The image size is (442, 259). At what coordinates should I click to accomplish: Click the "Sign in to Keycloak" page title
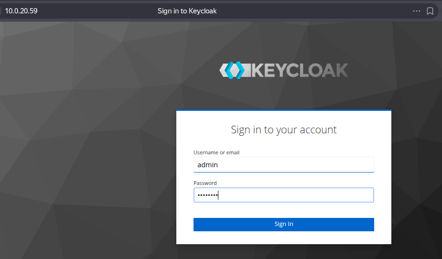pyautogui.click(x=187, y=11)
